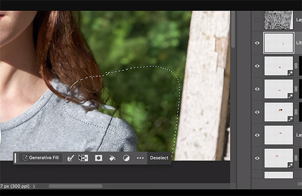Open the status bar chevron arrow
The image size is (302, 196).
pyautogui.click(x=34, y=186)
